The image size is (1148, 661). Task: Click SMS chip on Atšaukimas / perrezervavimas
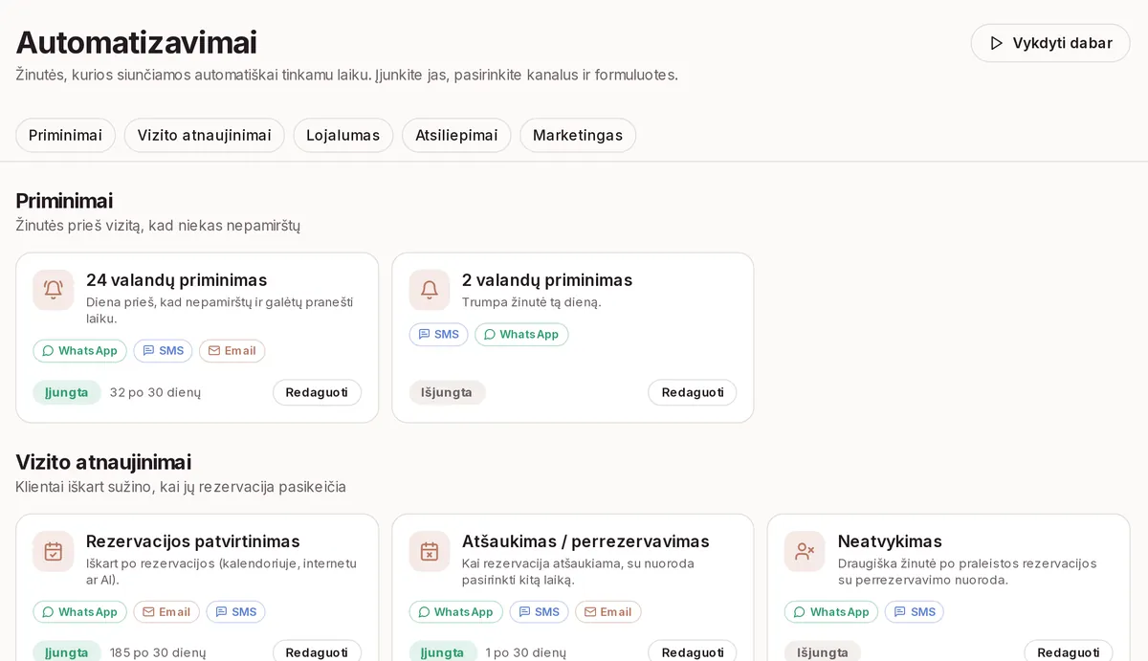pos(539,612)
